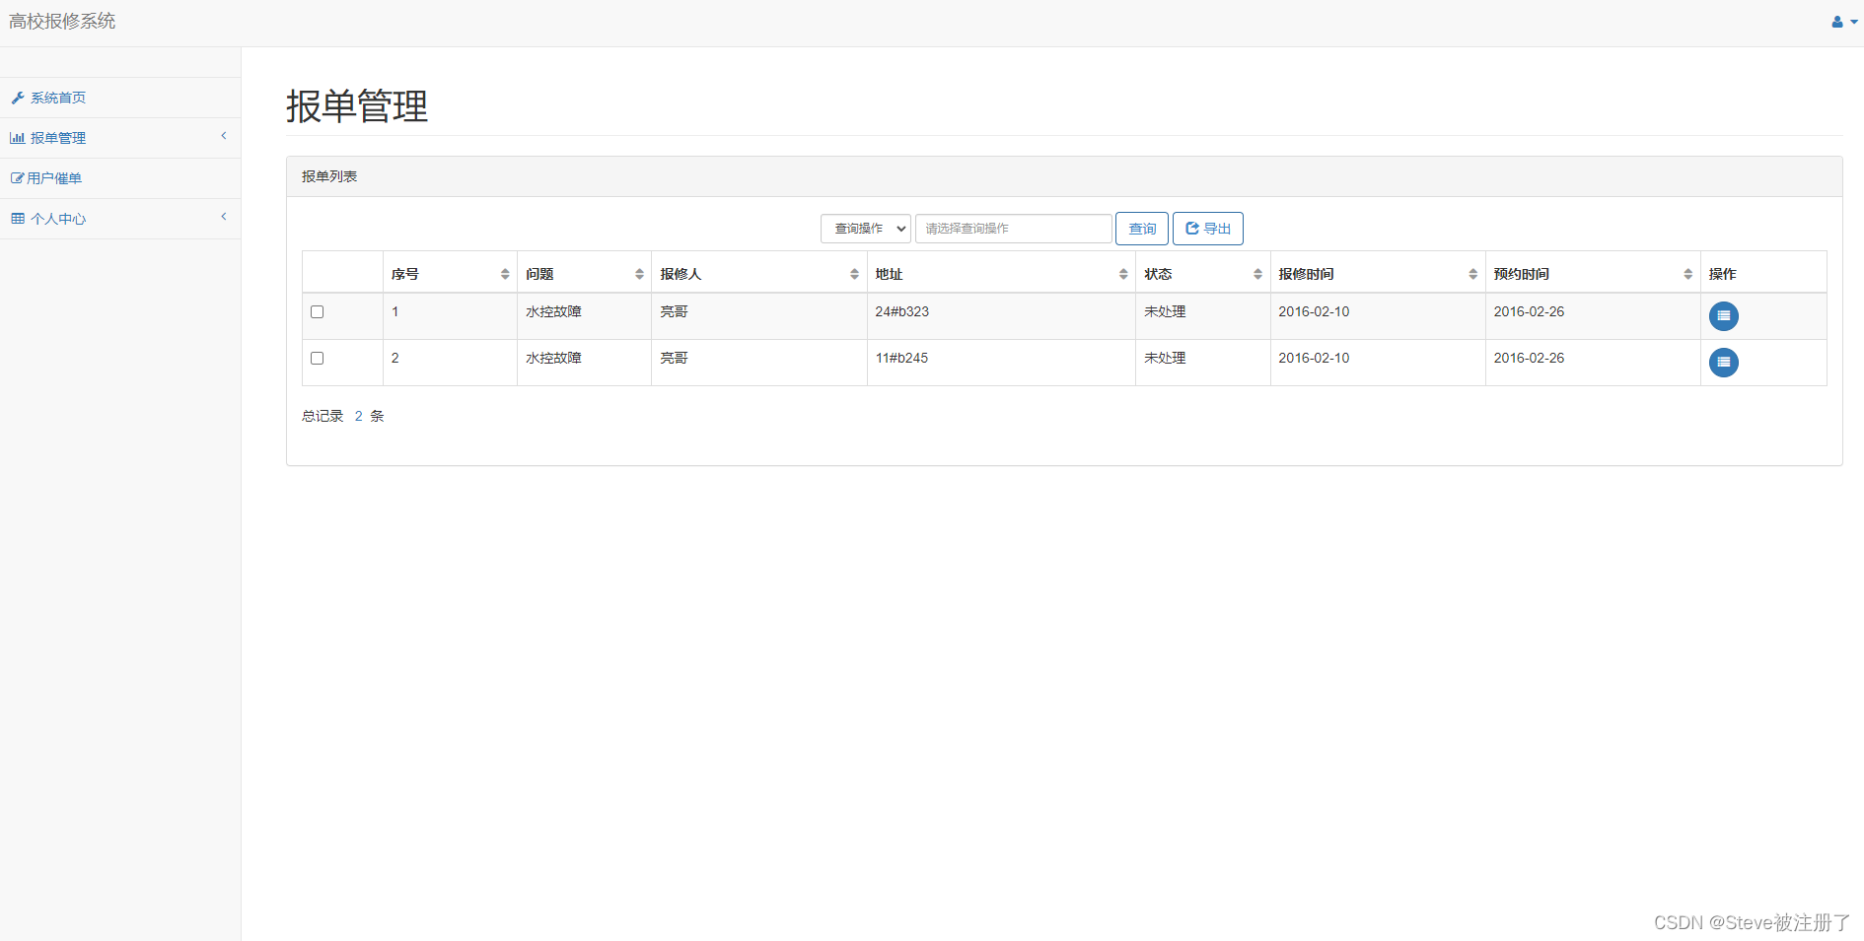This screenshot has height=941, width=1864.
Task: Click the bar chart icon beside 报单管理
Action: click(x=17, y=138)
